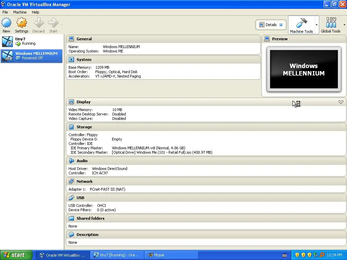
Task: Click the Network section header title
Action: click(84, 181)
